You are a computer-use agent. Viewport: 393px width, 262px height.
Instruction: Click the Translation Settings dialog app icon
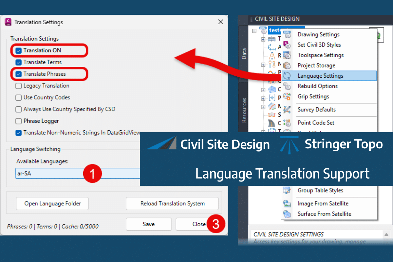[8, 22]
